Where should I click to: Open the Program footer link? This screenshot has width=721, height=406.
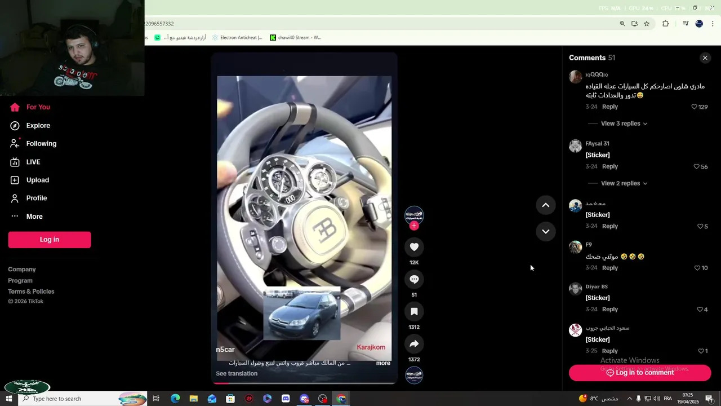point(20,280)
